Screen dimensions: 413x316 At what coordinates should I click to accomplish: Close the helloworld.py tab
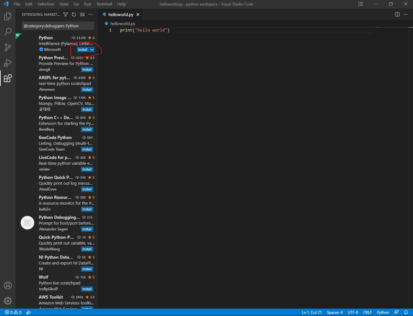(138, 14)
